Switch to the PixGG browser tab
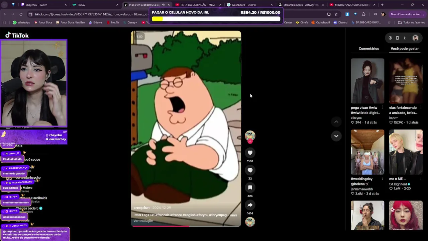 pyautogui.click(x=95, y=5)
